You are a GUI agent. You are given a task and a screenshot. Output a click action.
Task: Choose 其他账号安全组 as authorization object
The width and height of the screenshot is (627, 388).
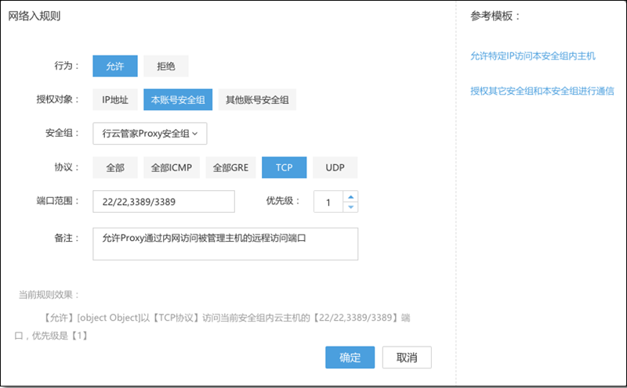(257, 99)
